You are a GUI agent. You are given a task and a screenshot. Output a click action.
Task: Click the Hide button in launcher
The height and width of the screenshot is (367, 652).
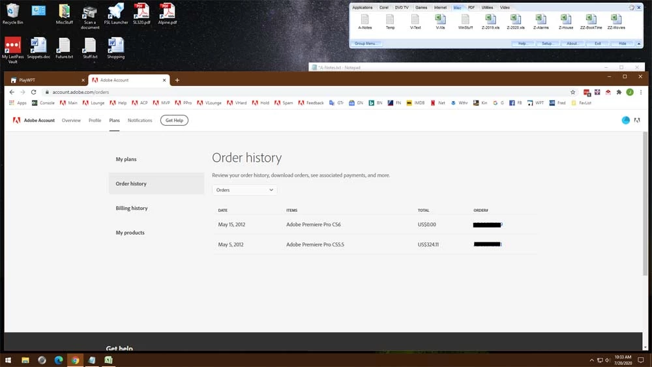click(x=623, y=43)
